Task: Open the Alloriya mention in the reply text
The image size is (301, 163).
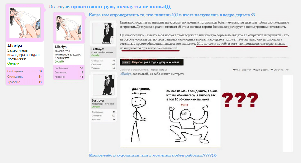Action: [x=126, y=74]
